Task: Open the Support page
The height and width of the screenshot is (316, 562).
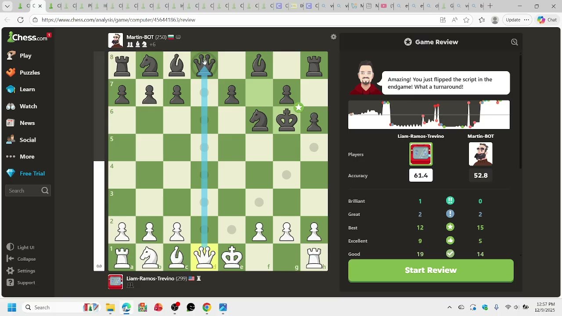Action: [21, 283]
